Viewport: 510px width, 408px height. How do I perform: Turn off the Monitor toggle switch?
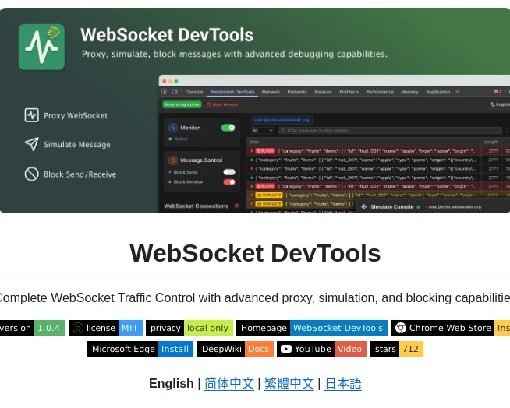(x=228, y=128)
